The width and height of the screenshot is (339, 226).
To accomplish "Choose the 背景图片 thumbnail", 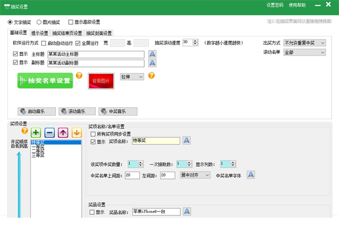I will click(101, 81).
